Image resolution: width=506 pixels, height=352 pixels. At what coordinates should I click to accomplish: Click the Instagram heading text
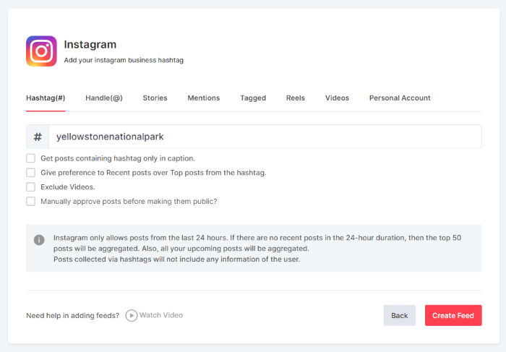point(90,45)
